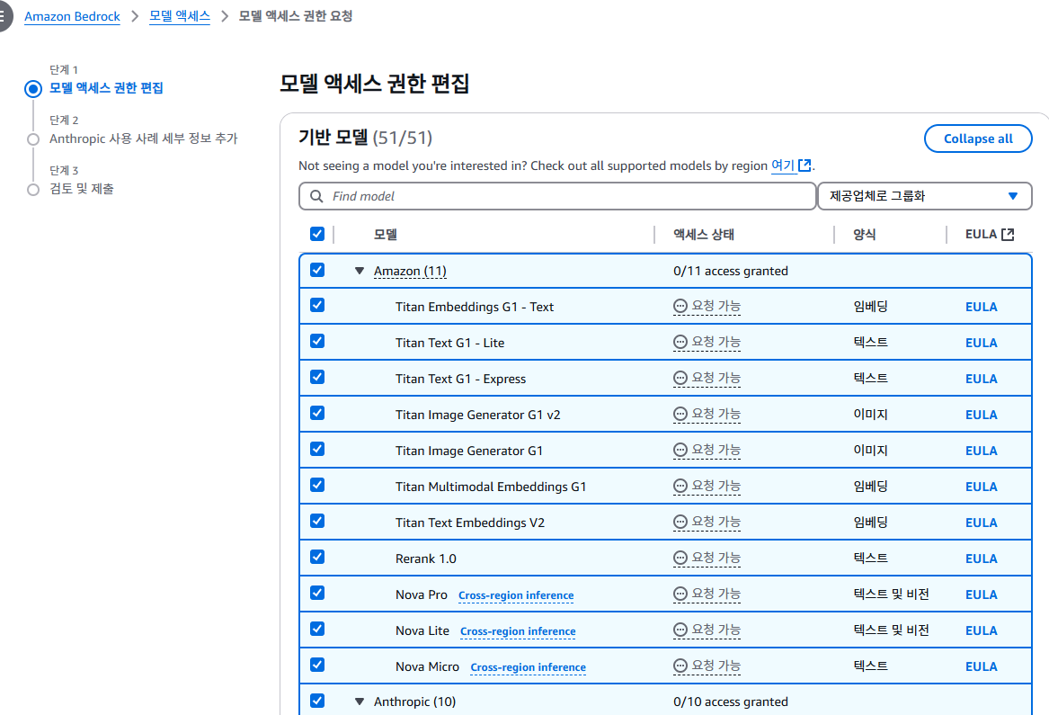Screen dimensions: 1049x715
Task: Click the status icon for Titan Text Embeddings V2
Action: [680, 523]
